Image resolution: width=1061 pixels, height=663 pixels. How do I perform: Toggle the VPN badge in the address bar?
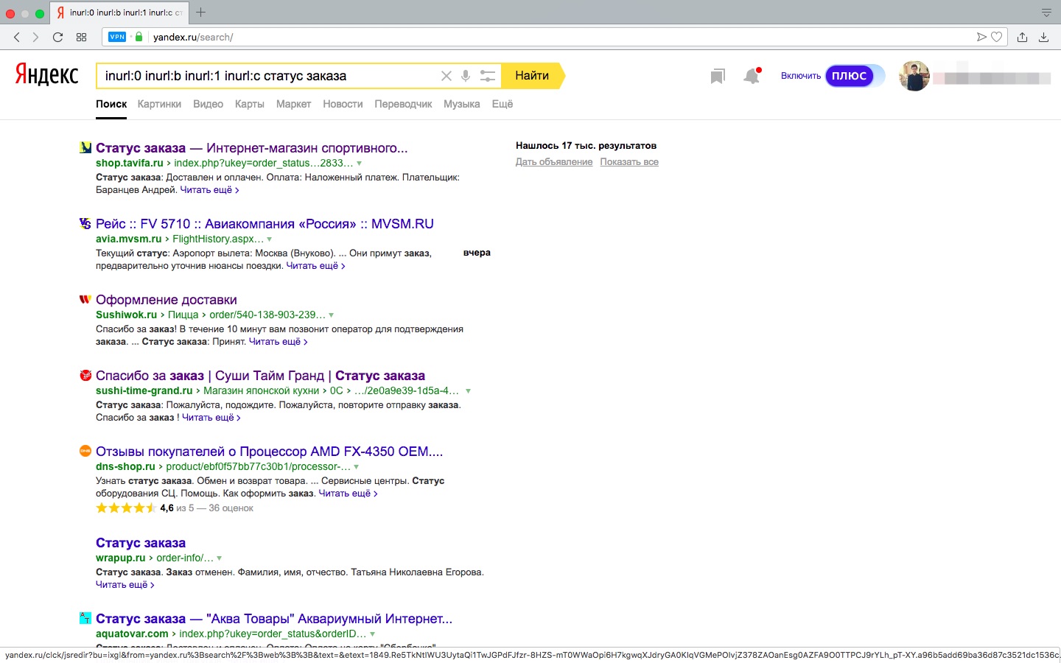[117, 37]
